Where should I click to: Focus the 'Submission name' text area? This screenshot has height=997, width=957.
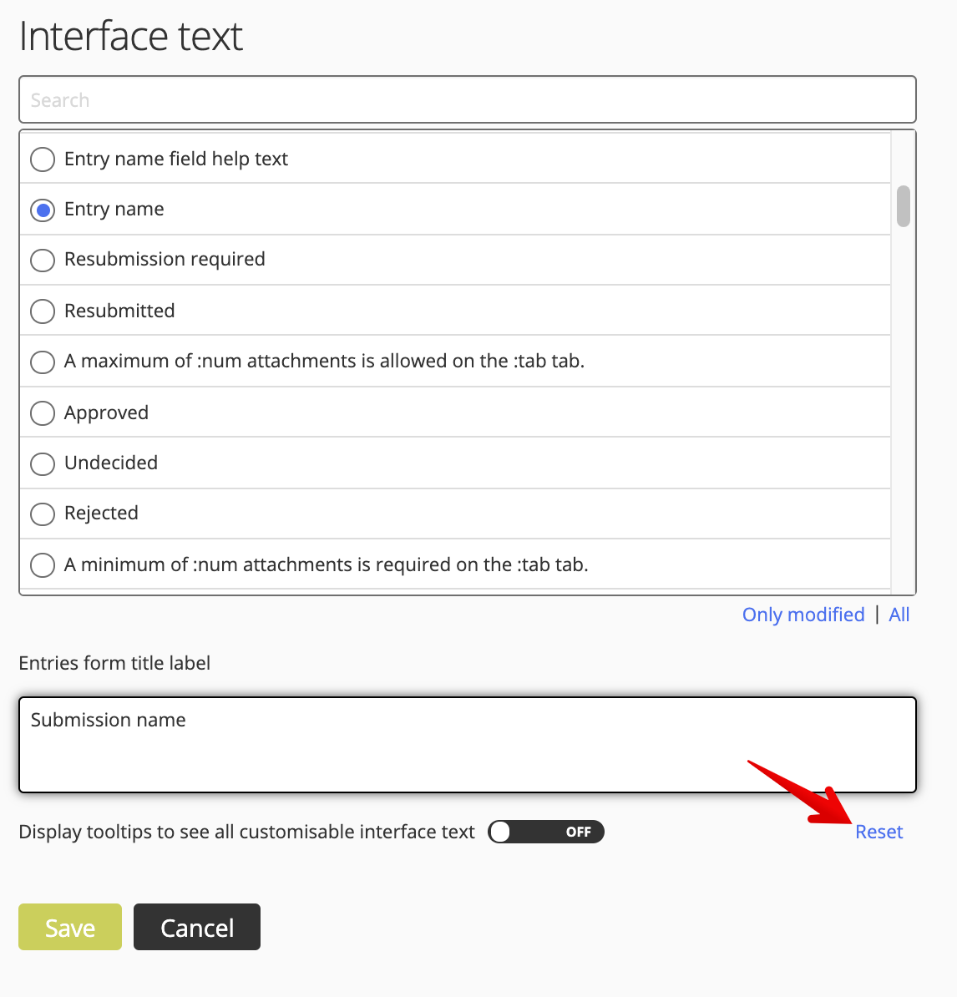[468, 745]
